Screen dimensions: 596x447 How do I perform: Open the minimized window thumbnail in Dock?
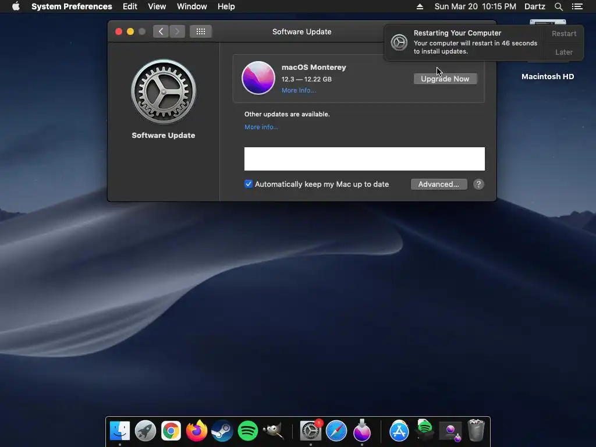(450, 431)
